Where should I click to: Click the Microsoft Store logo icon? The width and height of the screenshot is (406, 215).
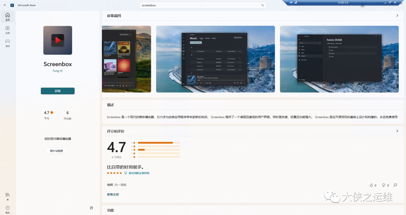pyautogui.click(x=12, y=5)
